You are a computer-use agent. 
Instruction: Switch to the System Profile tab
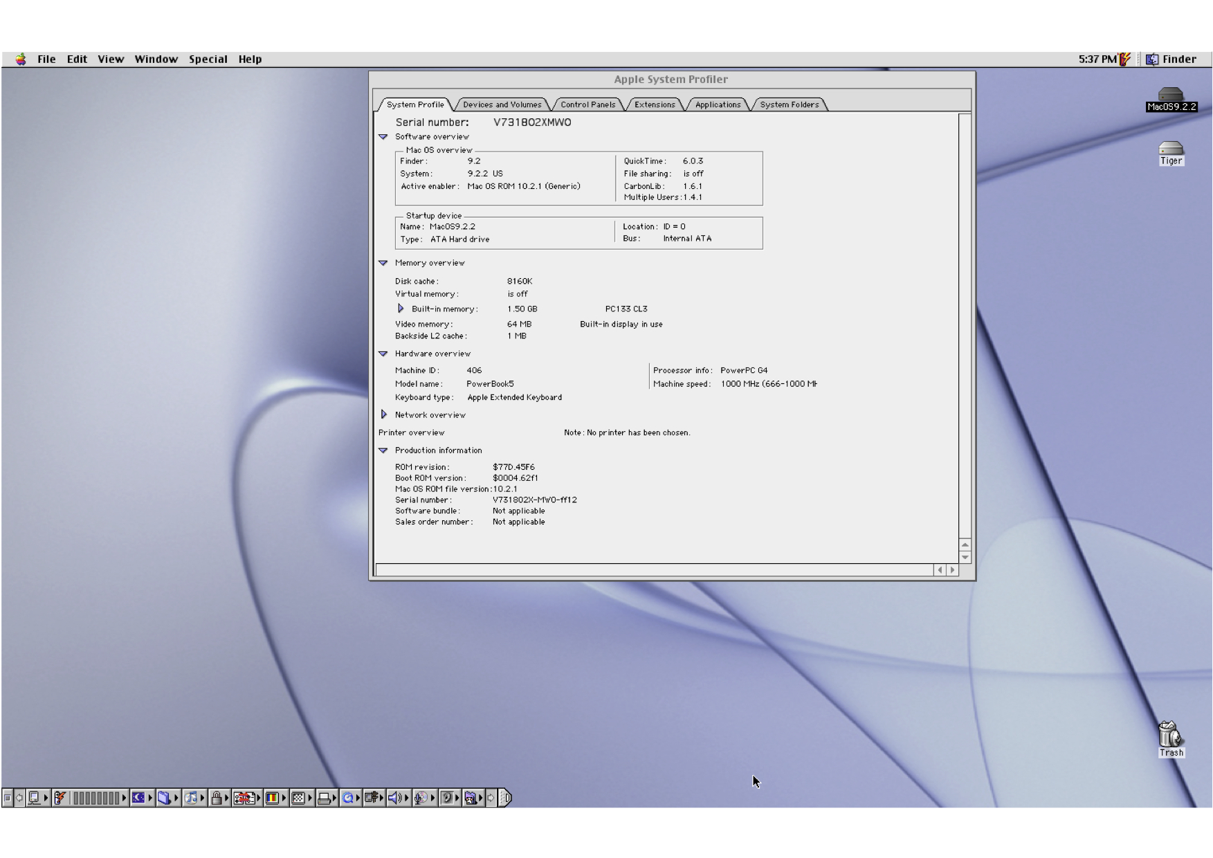click(415, 104)
